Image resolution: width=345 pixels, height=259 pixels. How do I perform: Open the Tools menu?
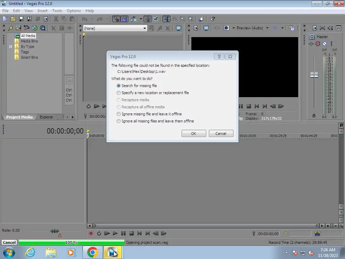click(x=57, y=10)
